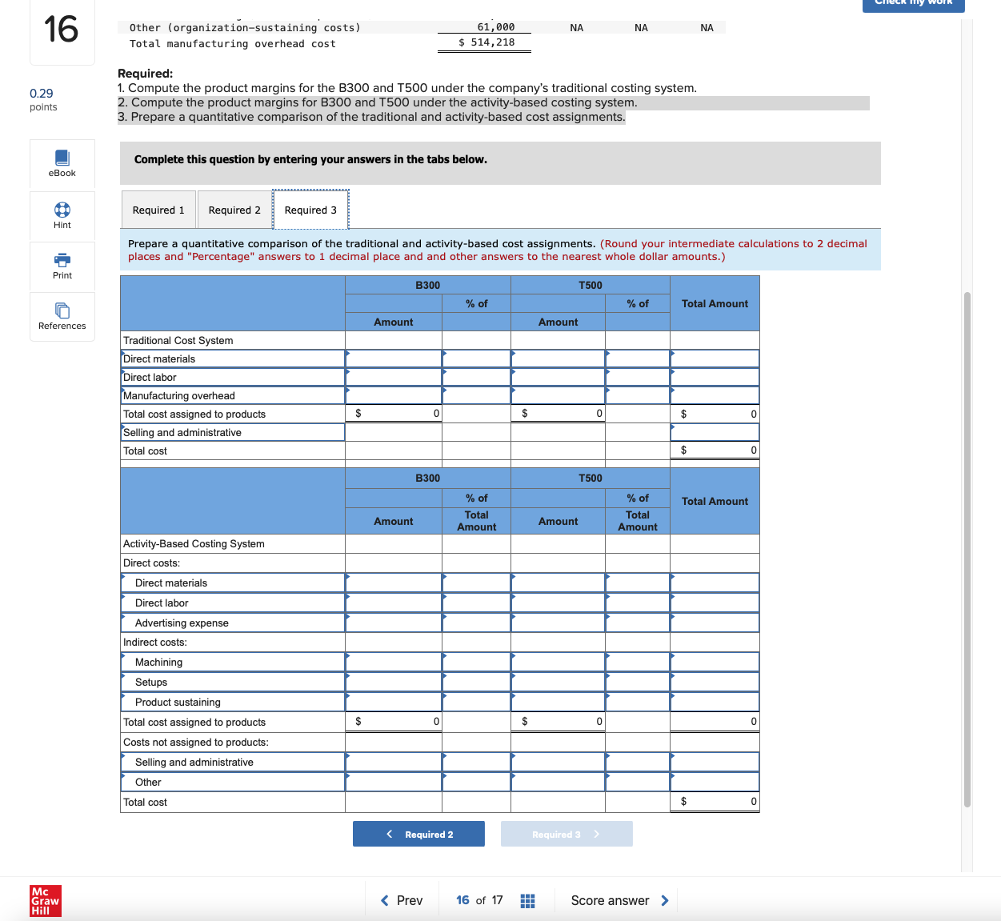Click the McGraw Hill logo

pos(45,900)
